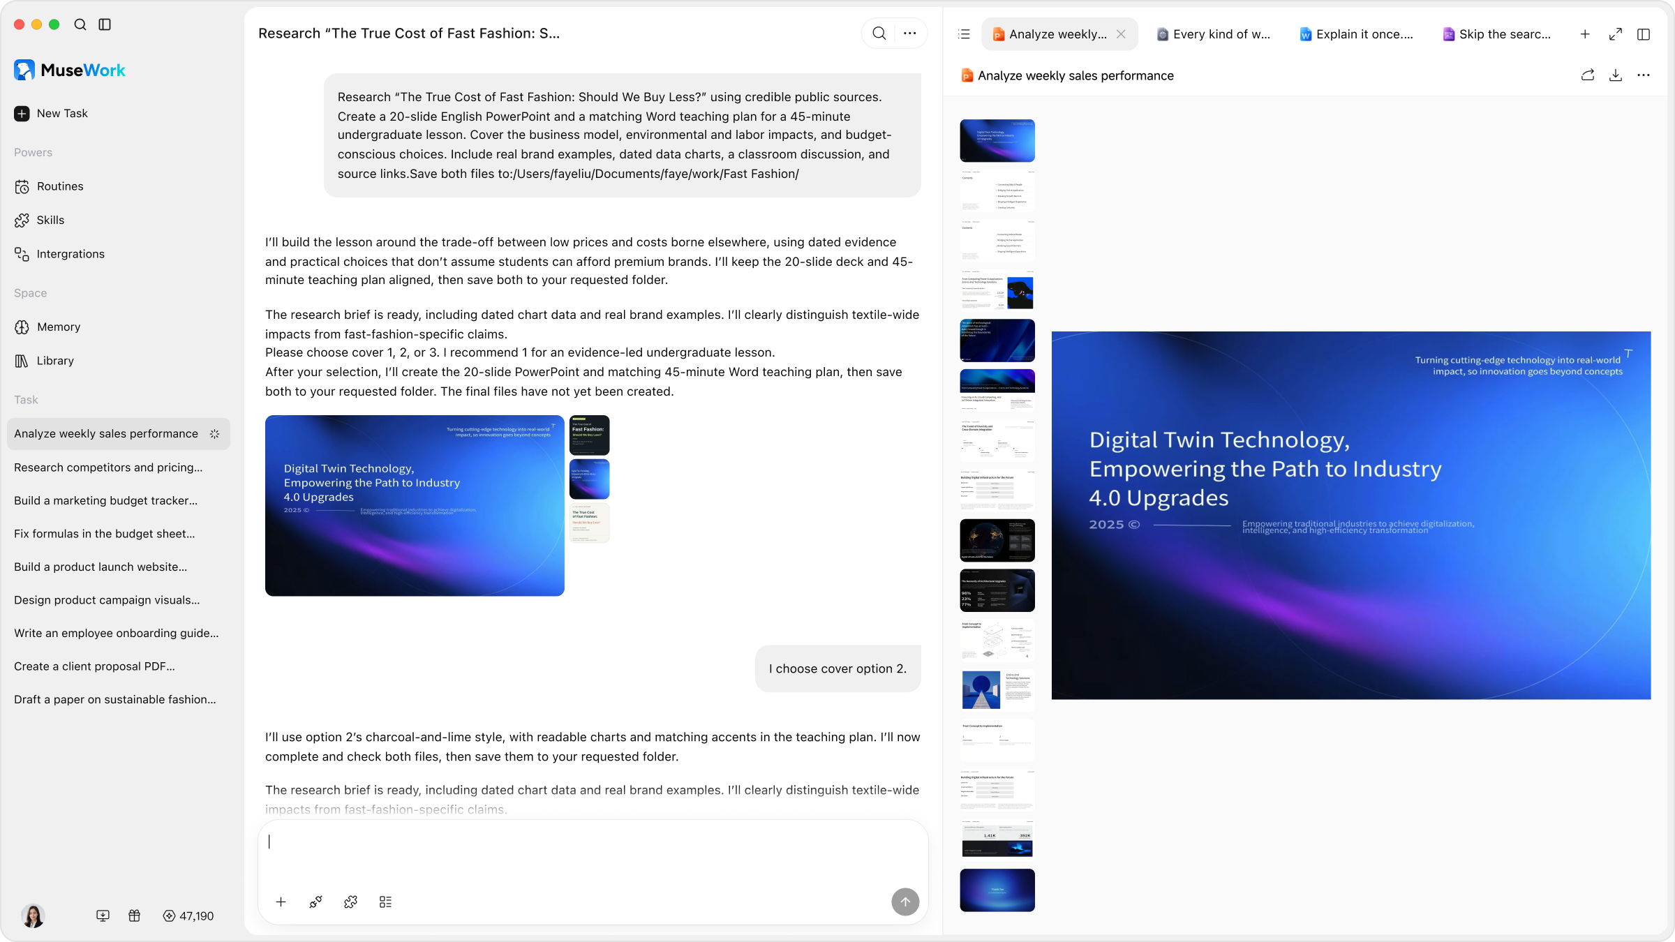Close the Analyze weekly tab
Image resolution: width=1675 pixels, height=942 pixels.
click(1121, 34)
